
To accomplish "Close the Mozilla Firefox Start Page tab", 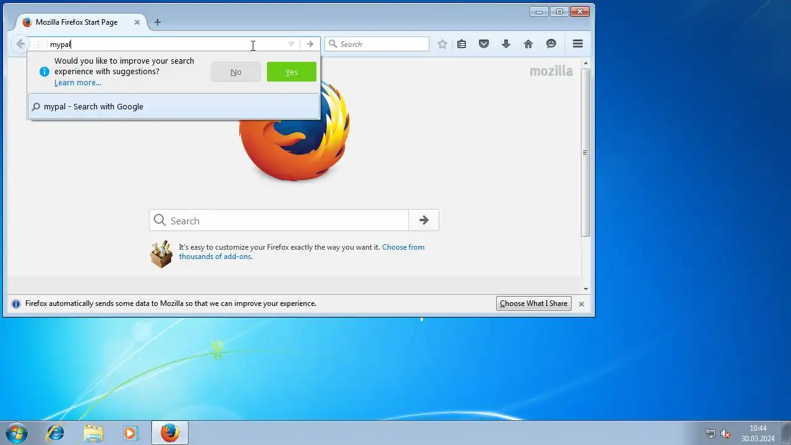I will [137, 22].
